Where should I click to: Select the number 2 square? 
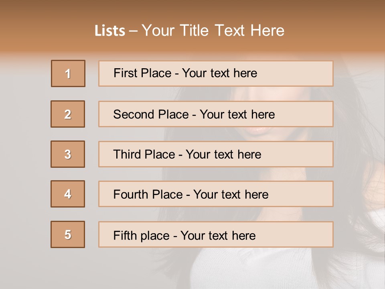click(68, 114)
